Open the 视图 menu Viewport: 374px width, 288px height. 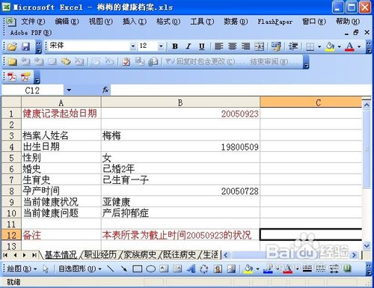click(101, 22)
